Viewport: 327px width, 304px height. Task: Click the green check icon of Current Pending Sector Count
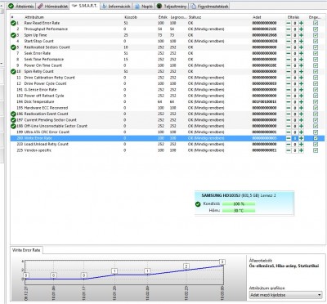13,120
